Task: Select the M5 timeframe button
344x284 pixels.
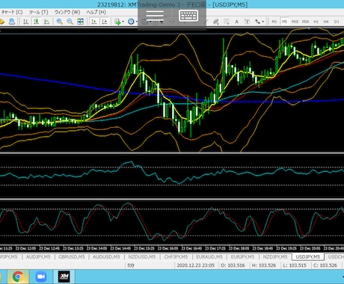Action: pyautogui.click(x=284, y=22)
